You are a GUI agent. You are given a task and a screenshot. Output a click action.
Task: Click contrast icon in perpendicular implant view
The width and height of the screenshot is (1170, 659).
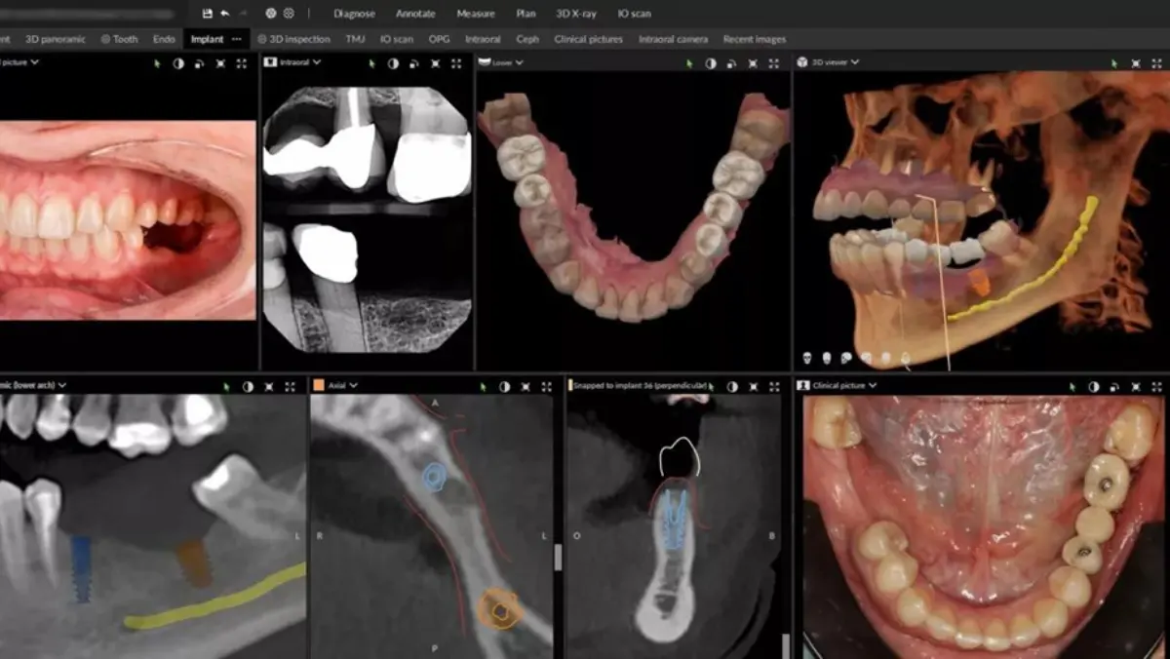[x=732, y=387]
